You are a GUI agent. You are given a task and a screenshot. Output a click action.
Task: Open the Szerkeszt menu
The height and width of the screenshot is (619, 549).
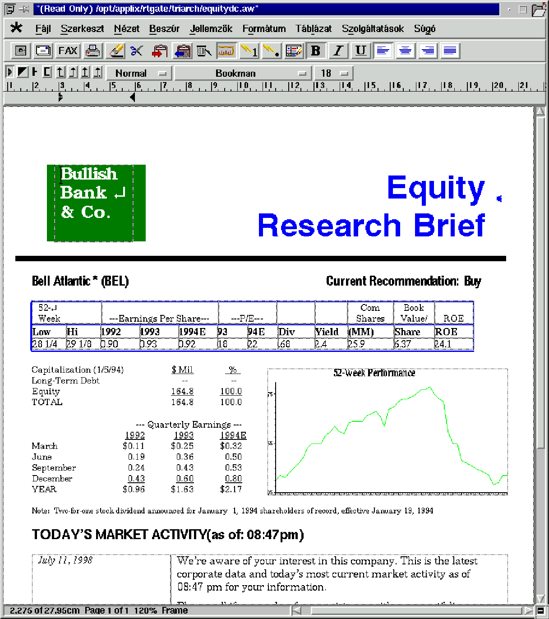click(82, 29)
